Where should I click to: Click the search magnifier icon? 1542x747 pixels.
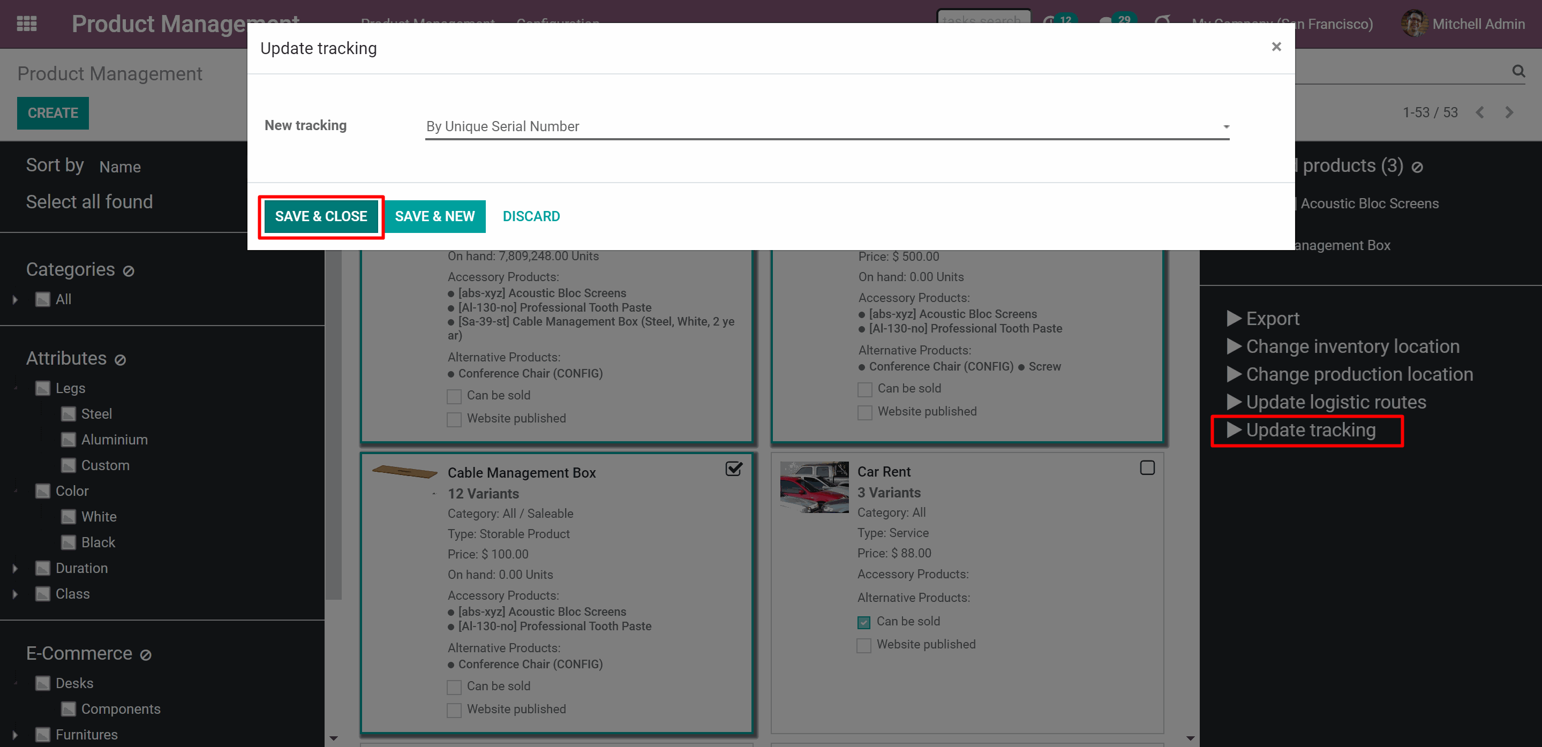(x=1518, y=71)
